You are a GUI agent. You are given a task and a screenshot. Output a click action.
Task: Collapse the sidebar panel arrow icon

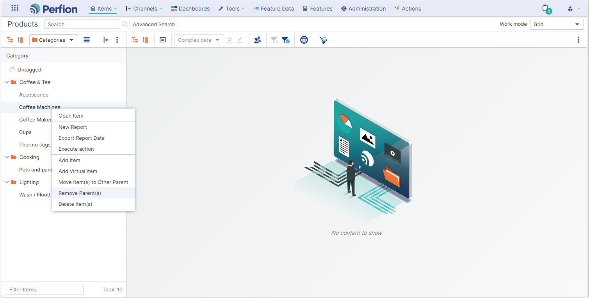tap(106, 40)
